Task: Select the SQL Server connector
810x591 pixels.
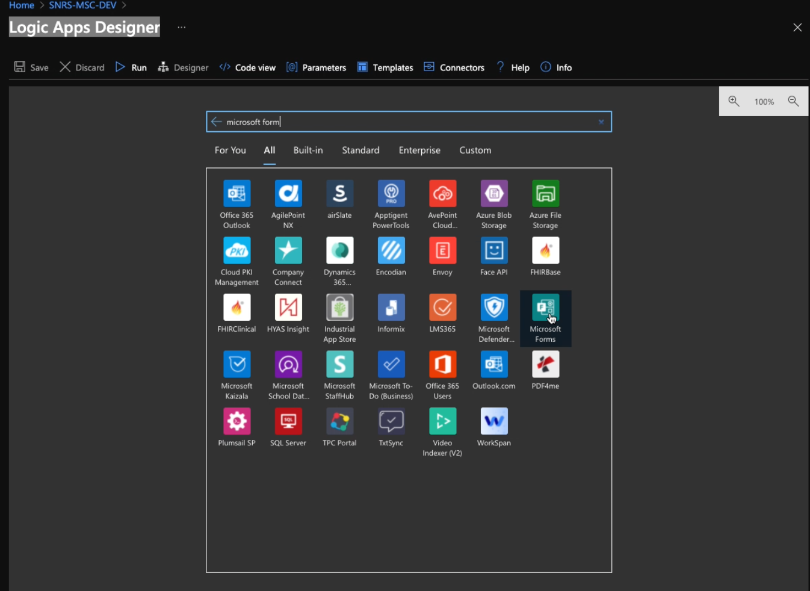Action: 288,427
